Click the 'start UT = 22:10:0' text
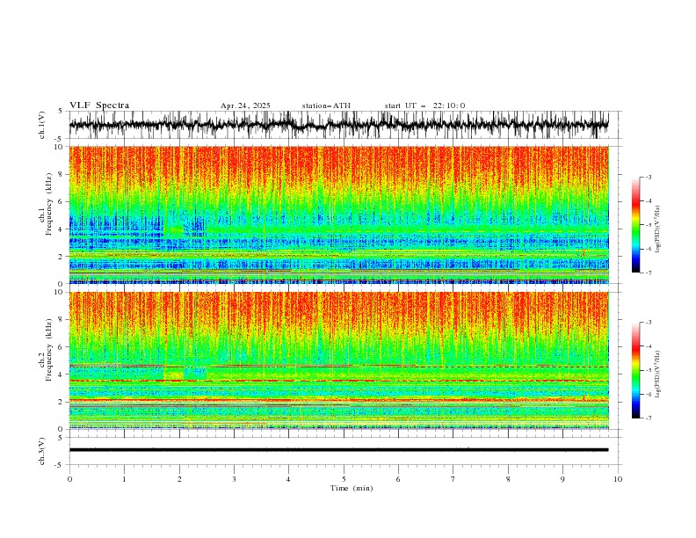The image size is (696, 538). point(424,105)
